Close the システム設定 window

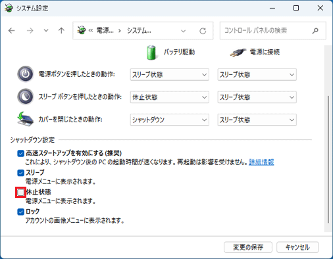click(x=320, y=8)
